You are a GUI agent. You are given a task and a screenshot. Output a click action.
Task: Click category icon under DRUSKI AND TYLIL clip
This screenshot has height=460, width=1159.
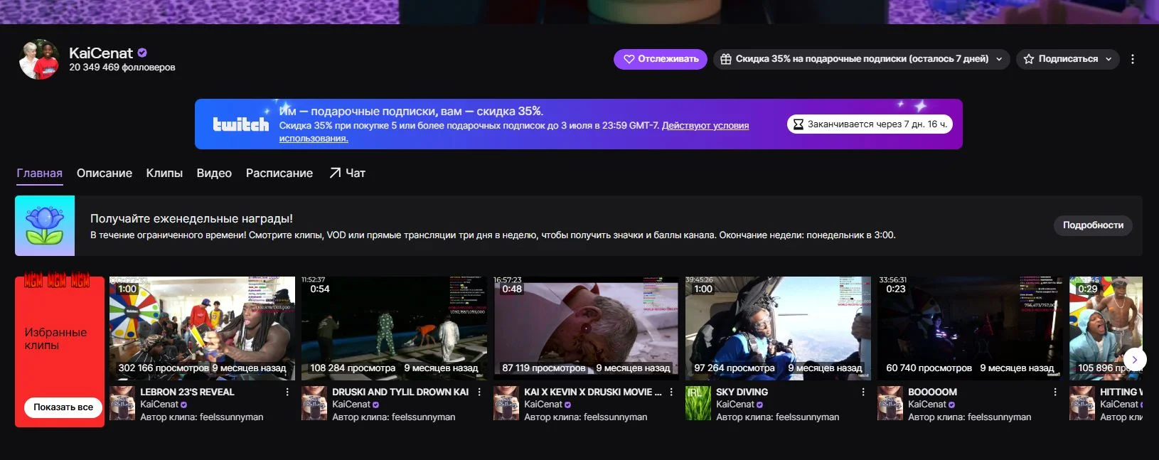click(314, 403)
